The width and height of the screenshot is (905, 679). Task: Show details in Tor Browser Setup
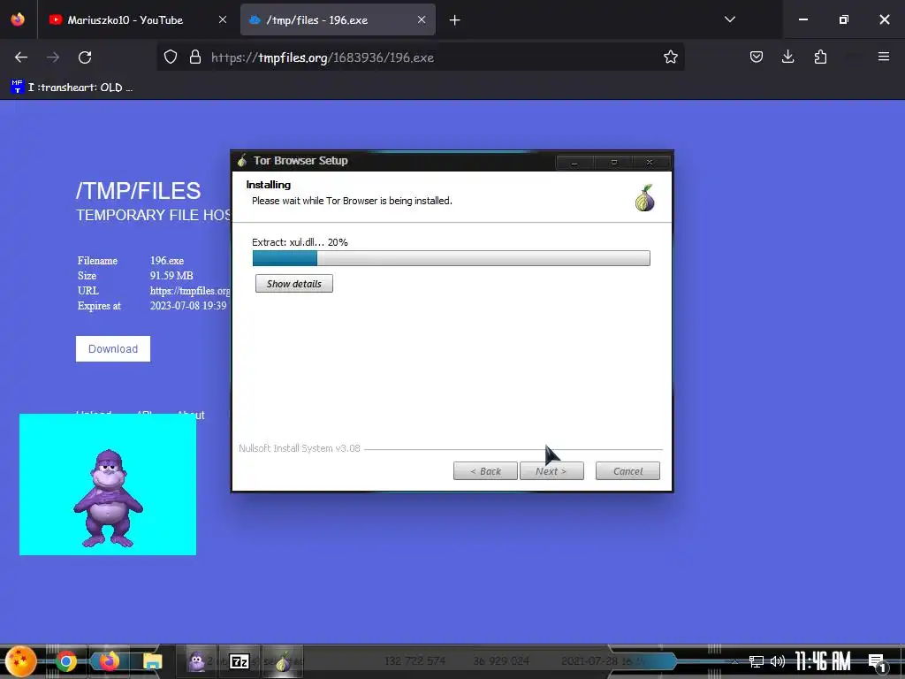(294, 284)
